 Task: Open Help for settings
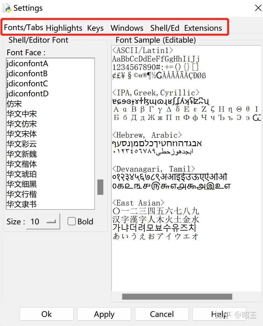[x=219, y=314]
